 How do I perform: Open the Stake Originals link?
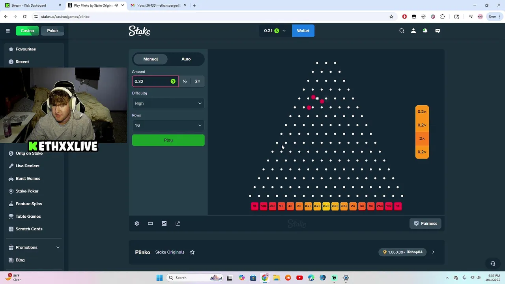coord(170,252)
